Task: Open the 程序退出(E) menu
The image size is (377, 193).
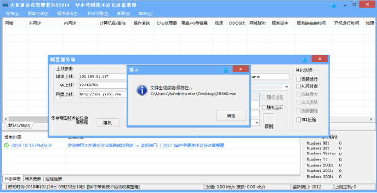Action: pos(68,14)
